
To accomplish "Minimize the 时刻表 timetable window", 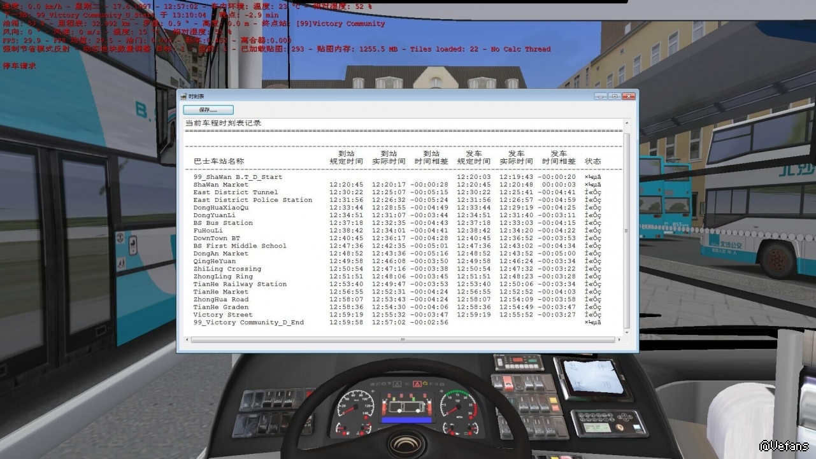I will click(x=601, y=96).
